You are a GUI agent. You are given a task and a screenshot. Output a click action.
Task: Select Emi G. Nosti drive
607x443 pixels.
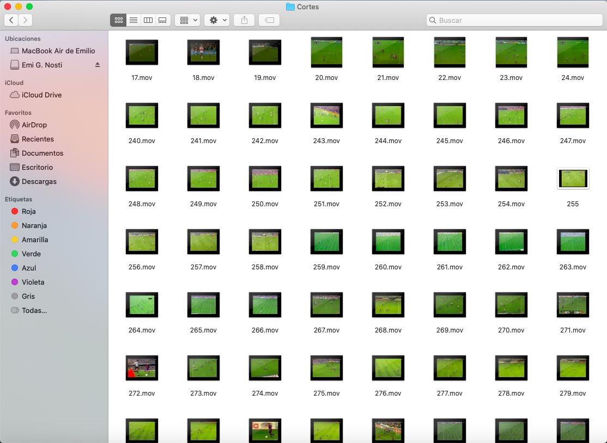[54, 65]
